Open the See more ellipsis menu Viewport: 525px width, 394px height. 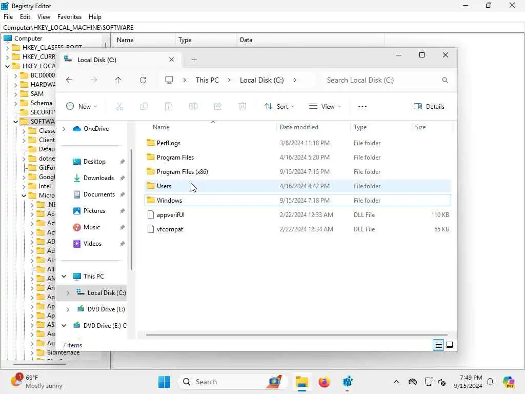click(x=362, y=107)
